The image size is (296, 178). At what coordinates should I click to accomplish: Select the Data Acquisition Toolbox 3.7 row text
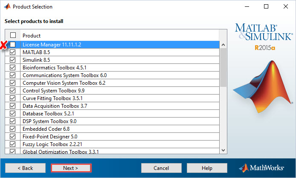click(x=55, y=106)
